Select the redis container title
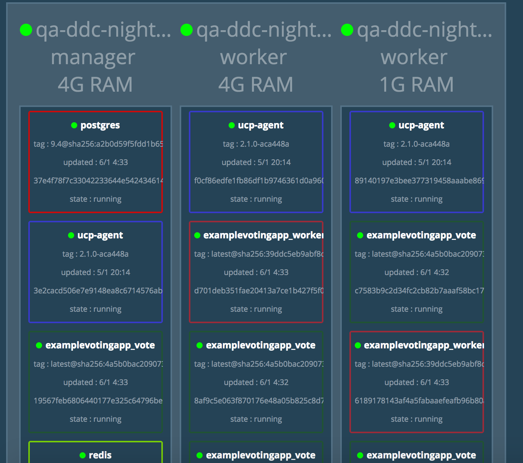Screen dimensions: 523x463 [100, 455]
